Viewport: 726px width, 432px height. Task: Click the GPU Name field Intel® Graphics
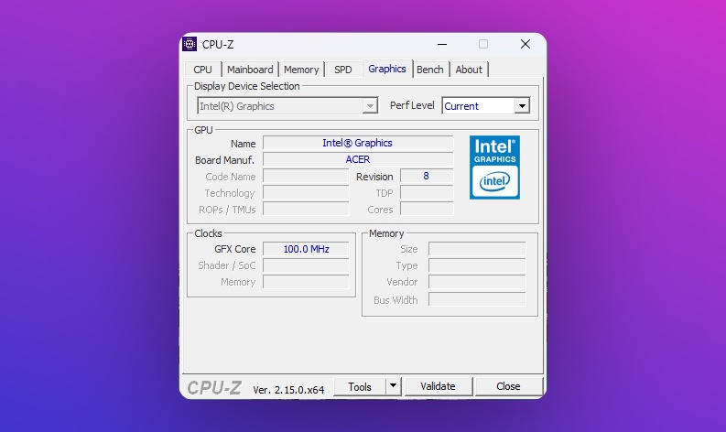[x=358, y=143]
